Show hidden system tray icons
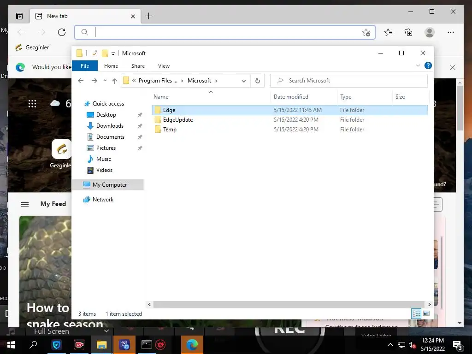This screenshot has width=472, height=354. 390,345
